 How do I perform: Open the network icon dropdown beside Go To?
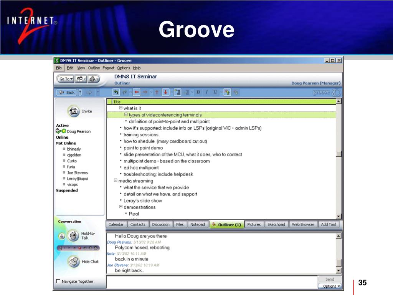click(94, 79)
